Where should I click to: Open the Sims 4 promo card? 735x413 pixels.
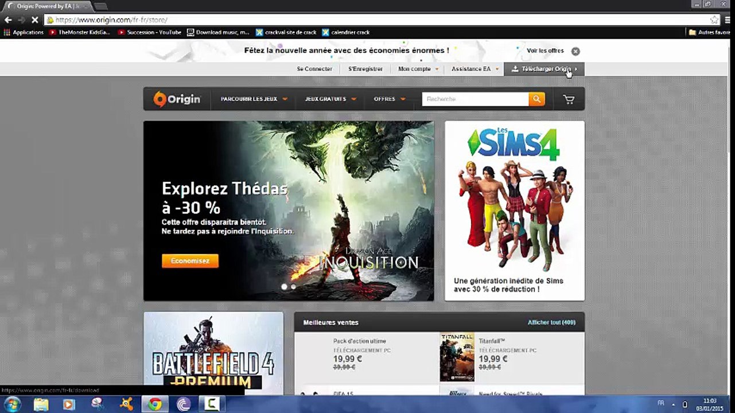click(515, 211)
